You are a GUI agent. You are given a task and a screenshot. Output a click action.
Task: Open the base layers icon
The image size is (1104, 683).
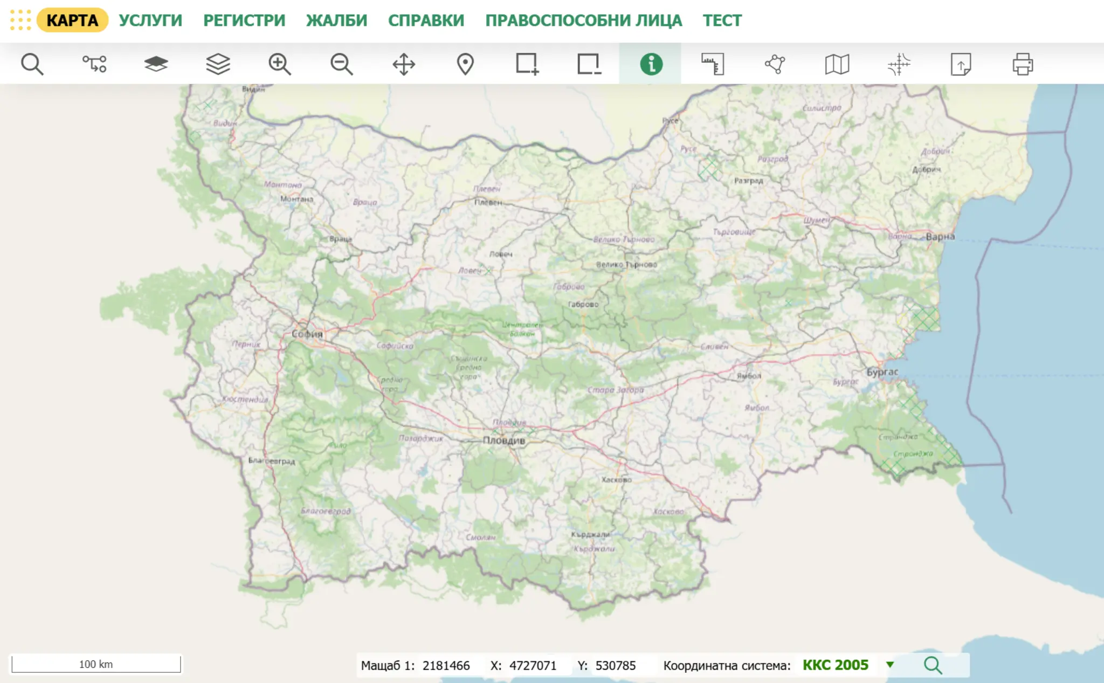pyautogui.click(x=156, y=64)
